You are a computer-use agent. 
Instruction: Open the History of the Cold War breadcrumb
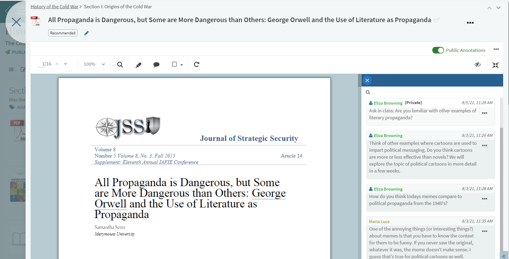[x=54, y=7]
